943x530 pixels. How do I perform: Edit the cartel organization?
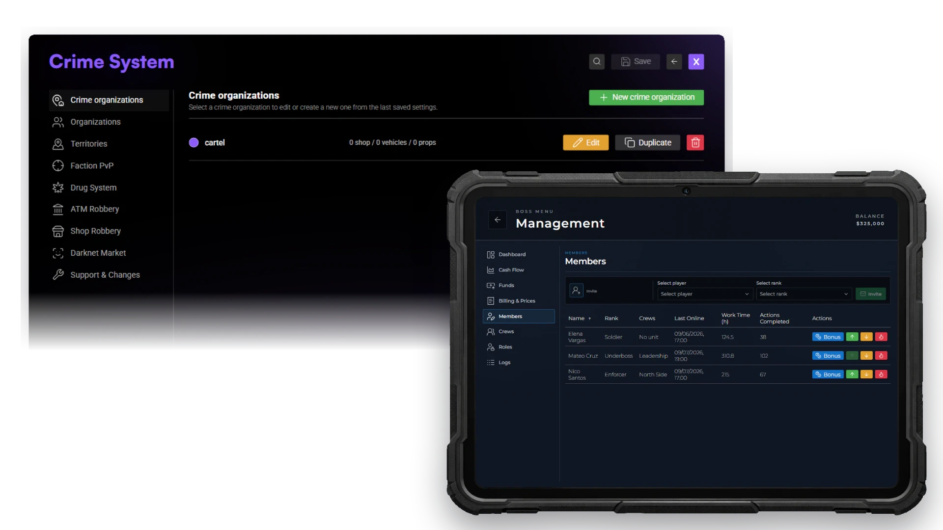[585, 142]
